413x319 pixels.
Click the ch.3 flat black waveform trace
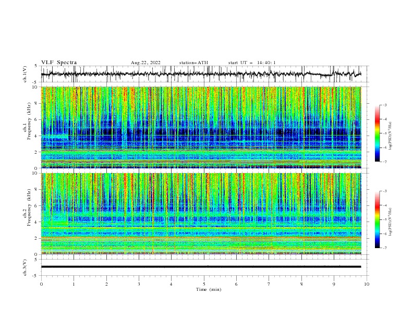pyautogui.click(x=201, y=267)
